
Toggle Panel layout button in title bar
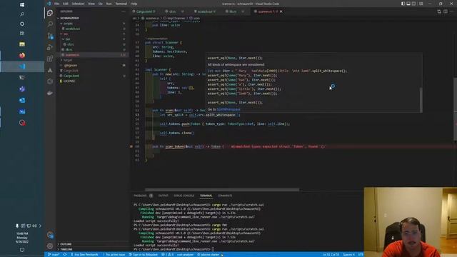(408, 4)
